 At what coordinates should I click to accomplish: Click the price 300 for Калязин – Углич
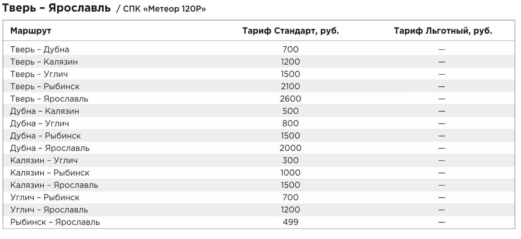(x=290, y=160)
